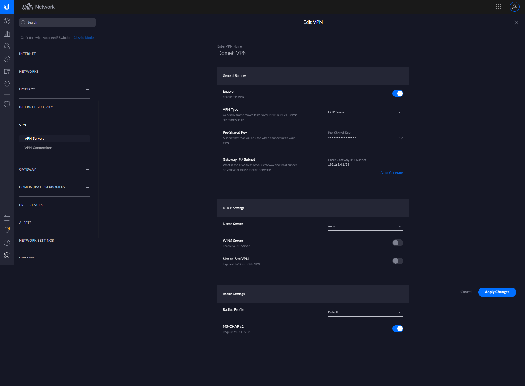Open the apps grid icon
Viewport: 525px width, 386px height.
coord(498,7)
